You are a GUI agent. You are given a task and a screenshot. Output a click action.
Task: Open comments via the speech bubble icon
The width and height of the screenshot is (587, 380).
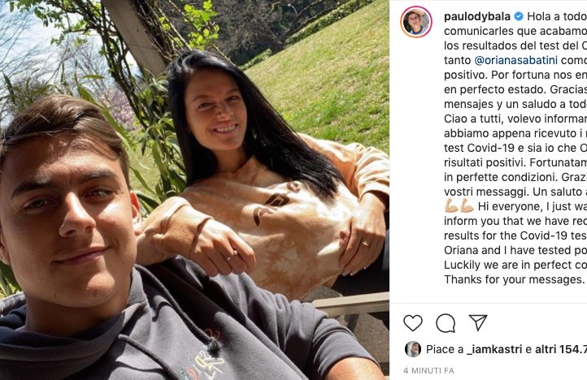click(x=446, y=323)
